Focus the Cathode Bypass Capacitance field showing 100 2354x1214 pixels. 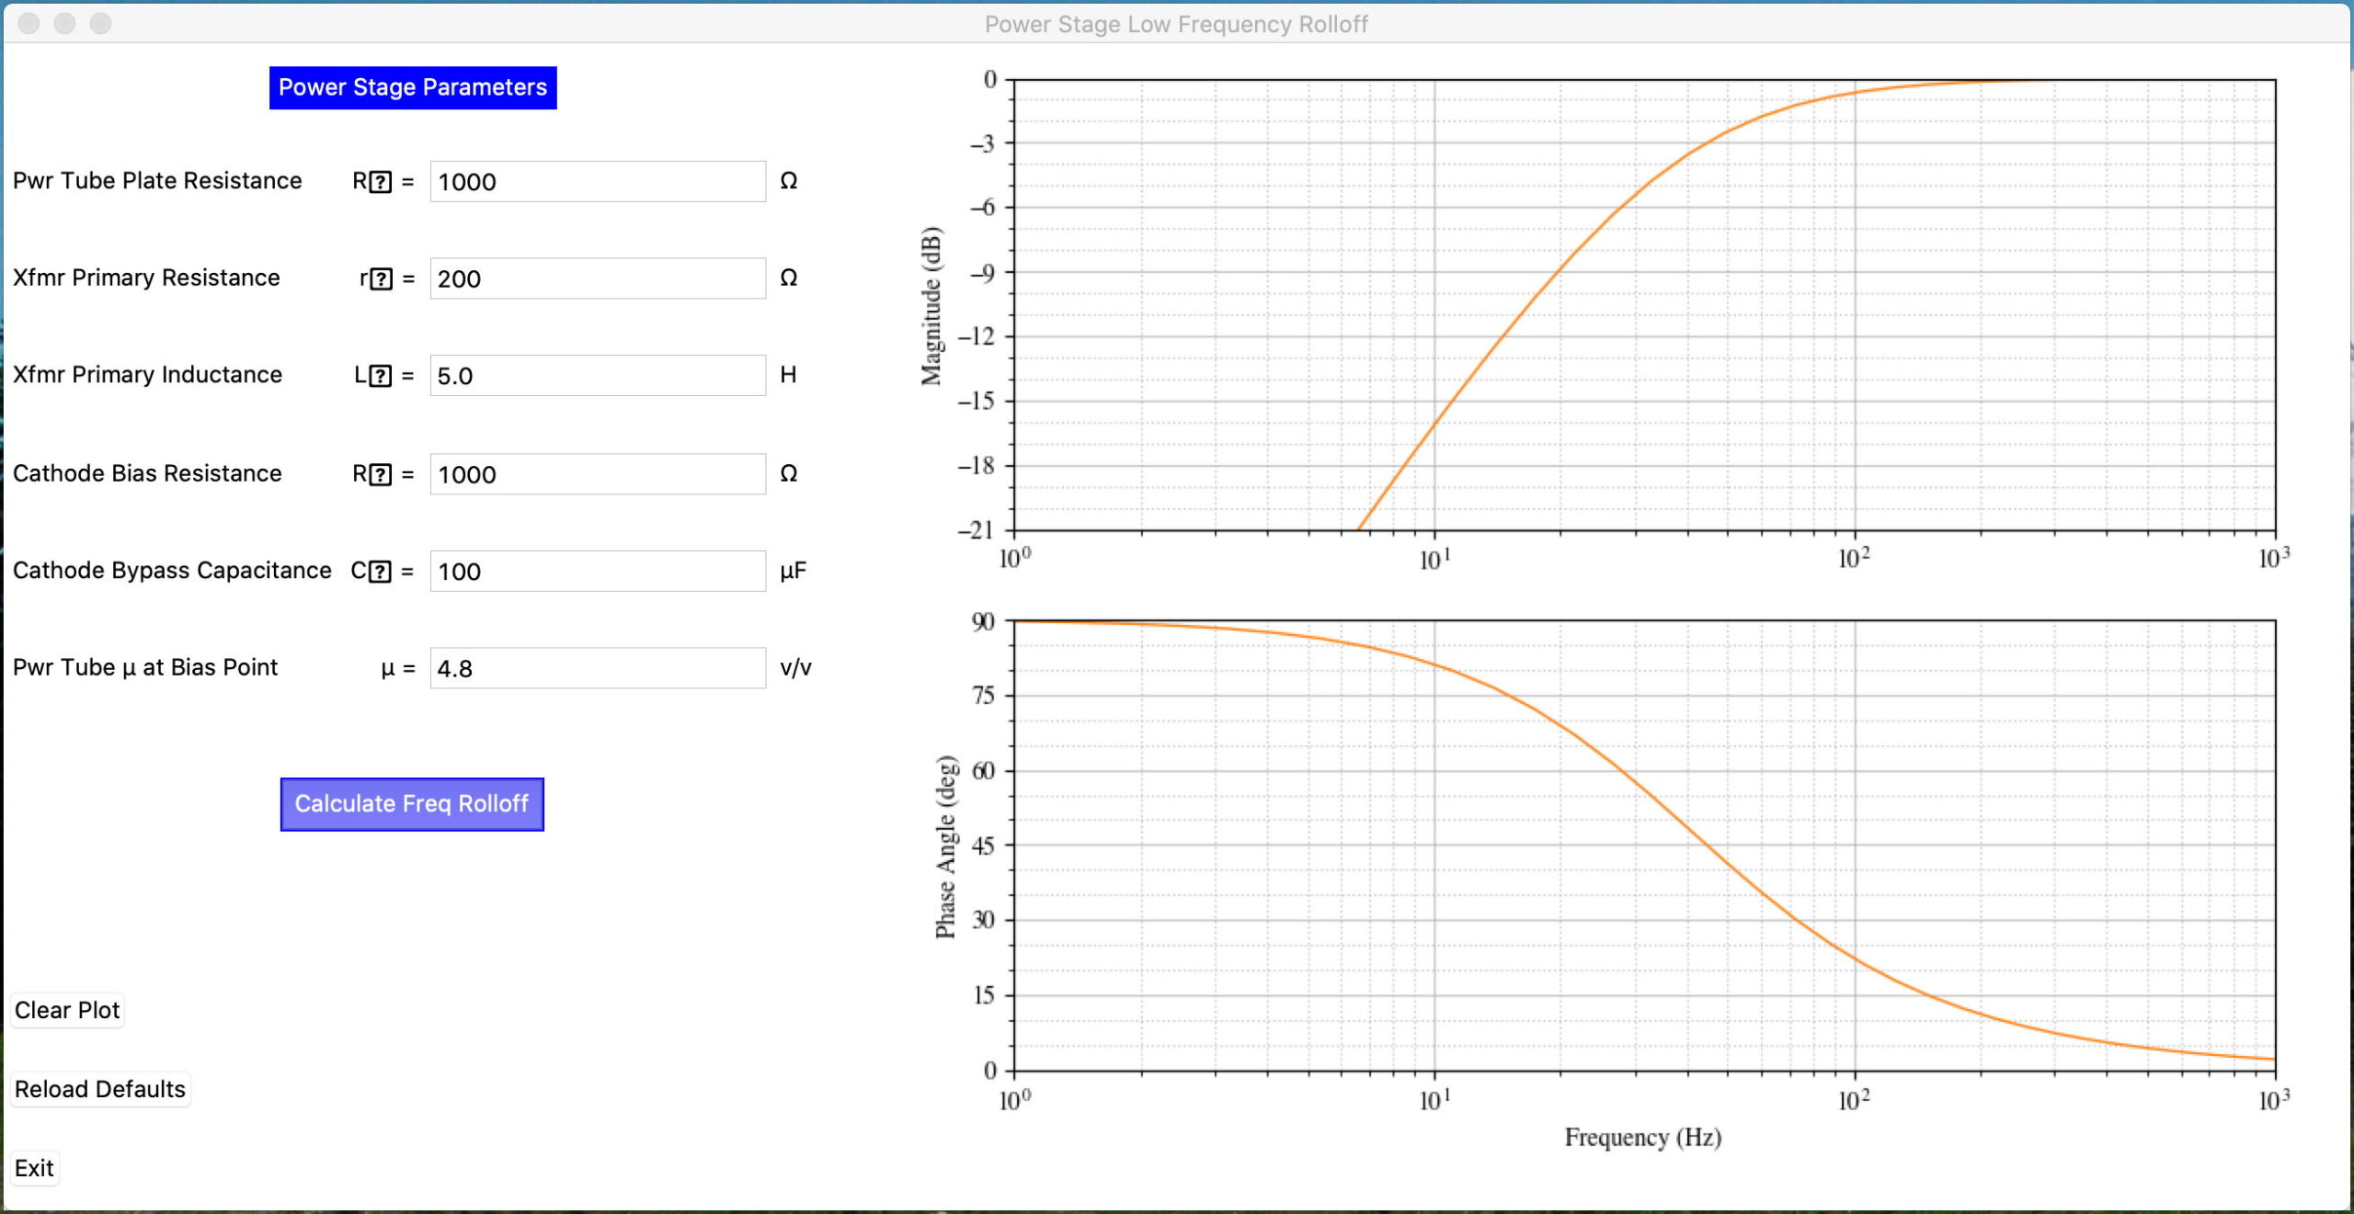[598, 572]
